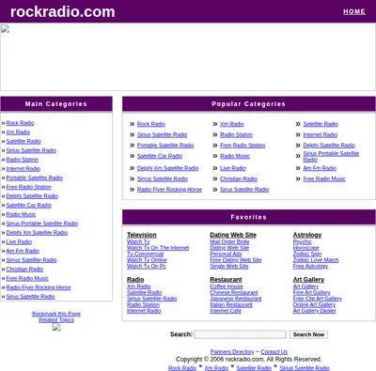Open Tv Commercial link
The width and height of the screenshot is (376, 371).
pos(146,255)
